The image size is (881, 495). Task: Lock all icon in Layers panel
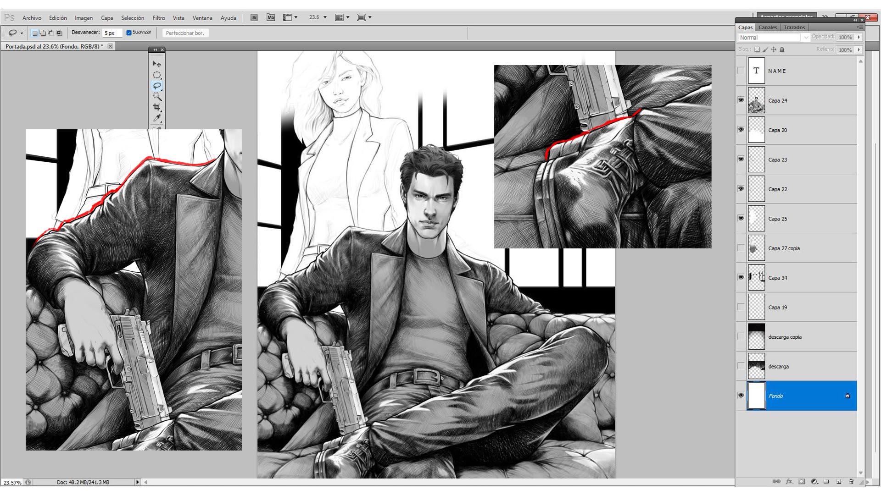click(782, 49)
